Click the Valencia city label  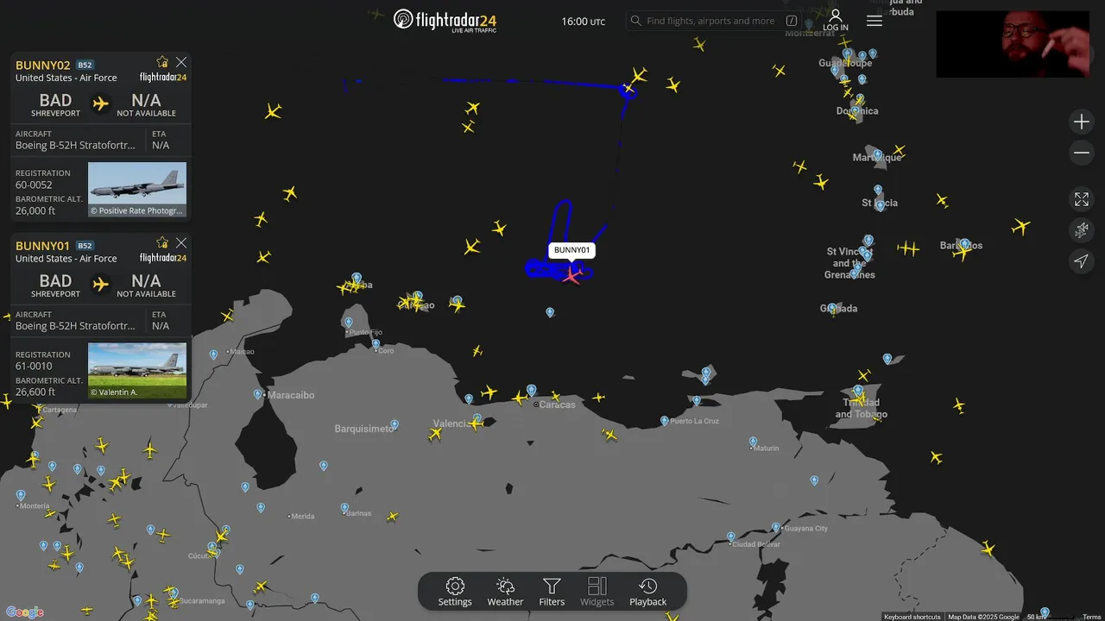[x=451, y=423]
